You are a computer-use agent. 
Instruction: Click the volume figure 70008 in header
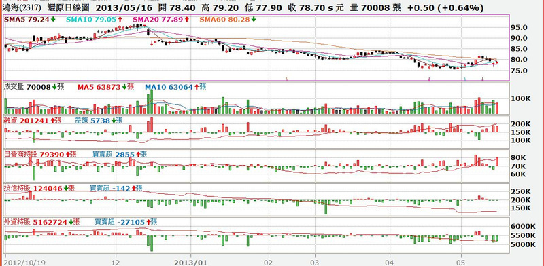tap(377, 7)
